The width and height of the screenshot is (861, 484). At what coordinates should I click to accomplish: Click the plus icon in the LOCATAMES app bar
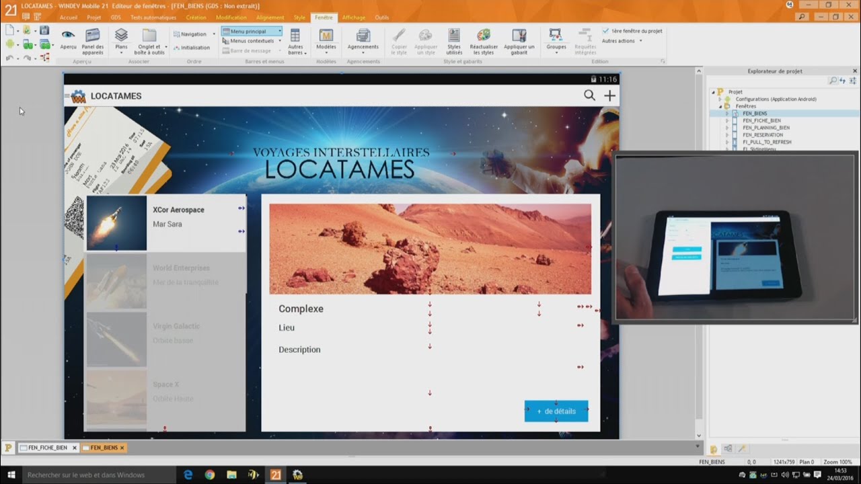tap(609, 95)
